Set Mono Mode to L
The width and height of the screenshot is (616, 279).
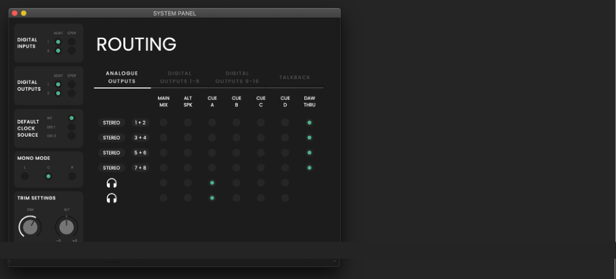pyautogui.click(x=24, y=176)
